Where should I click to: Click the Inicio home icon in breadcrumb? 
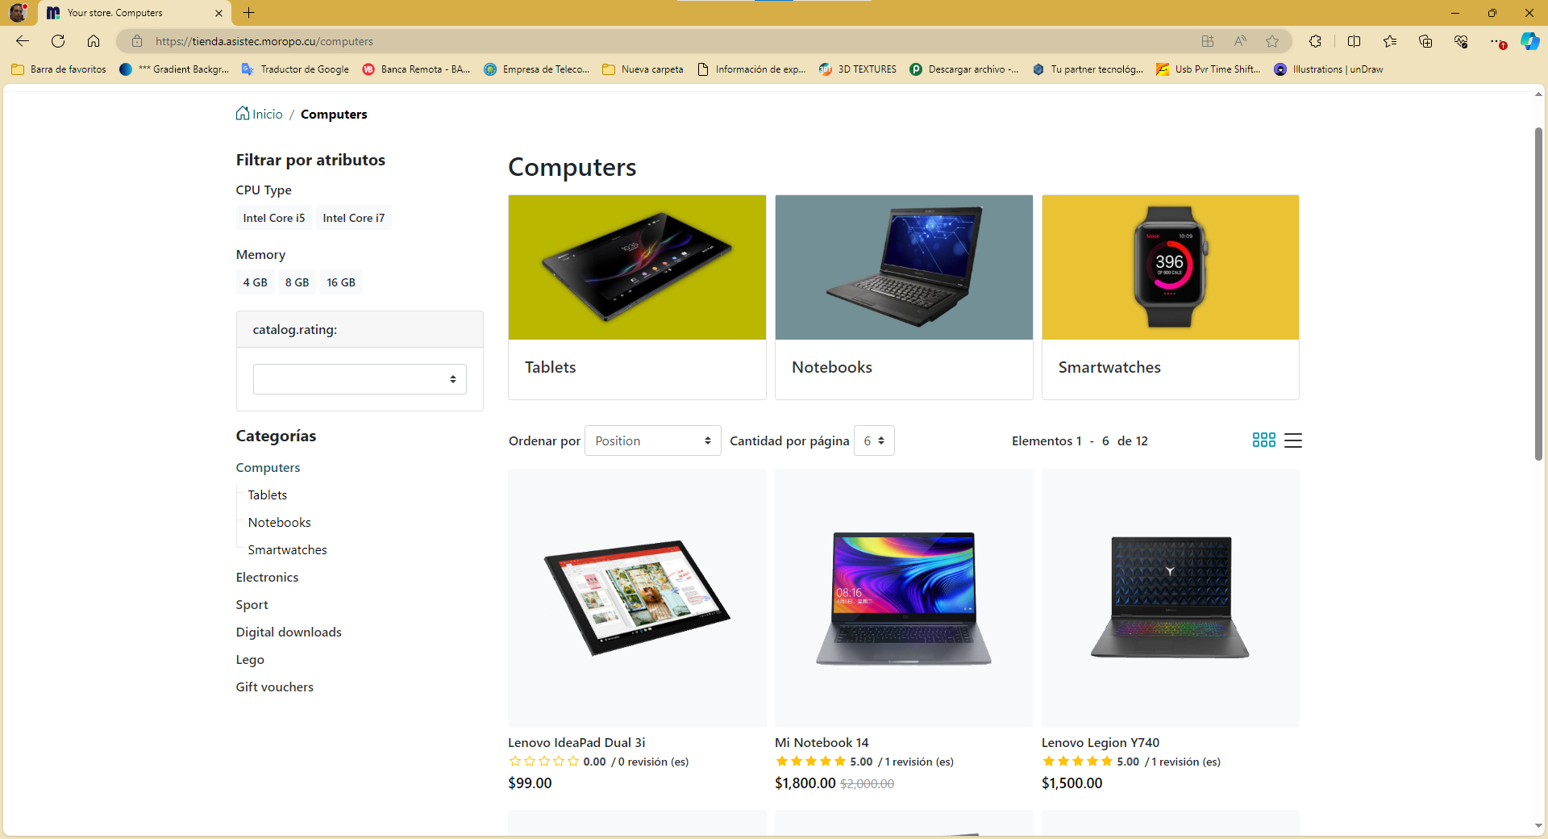(243, 114)
